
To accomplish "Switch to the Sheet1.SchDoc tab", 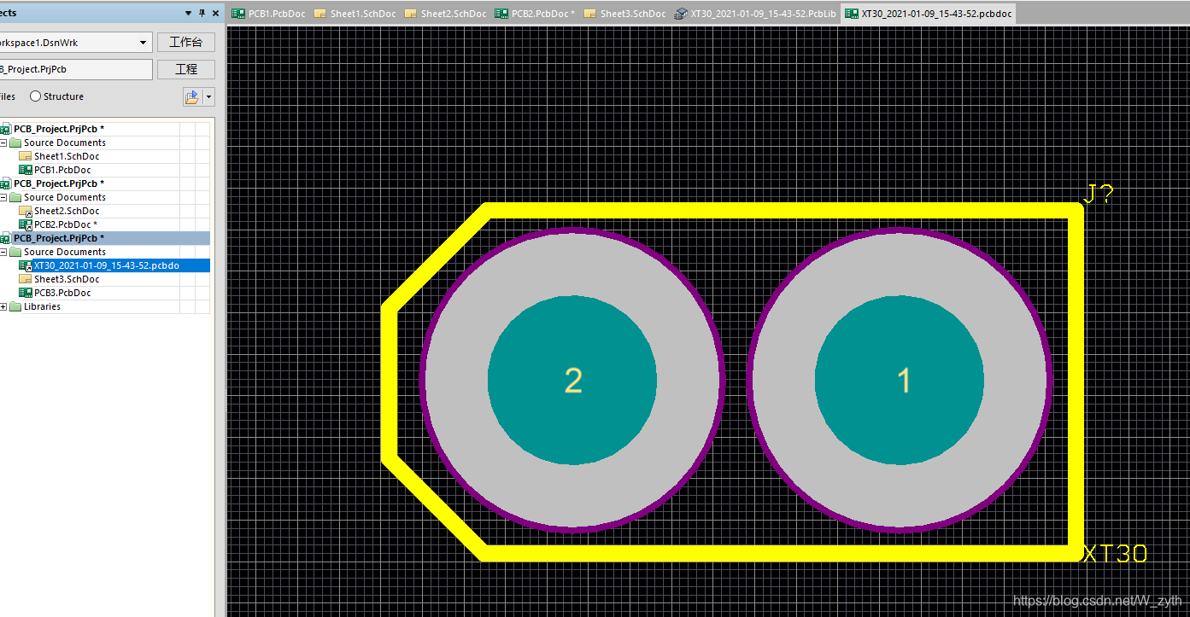I will point(355,14).
